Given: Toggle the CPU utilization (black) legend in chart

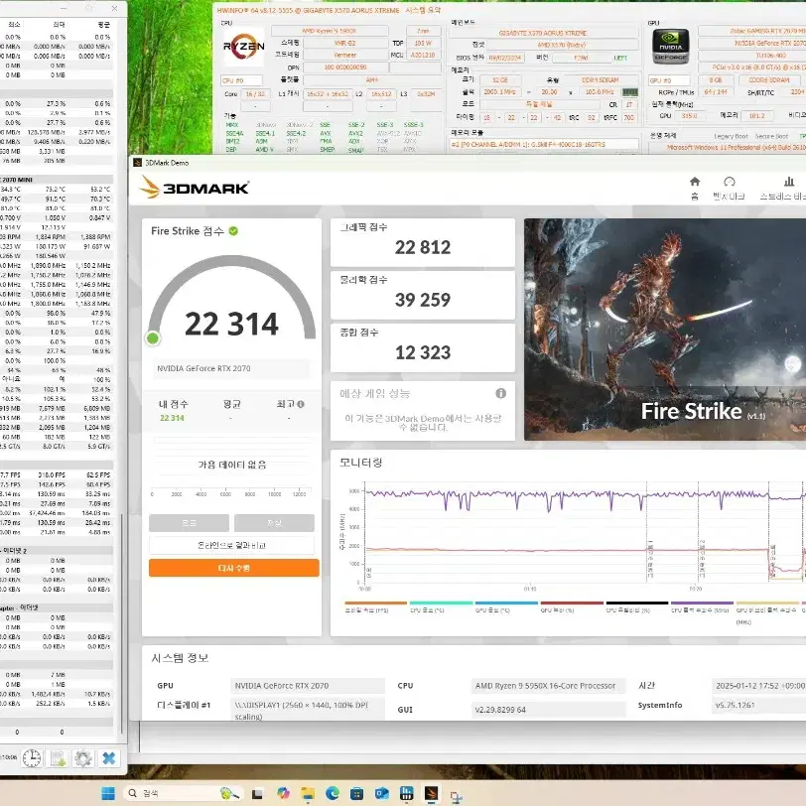Looking at the screenshot, I should click(637, 607).
